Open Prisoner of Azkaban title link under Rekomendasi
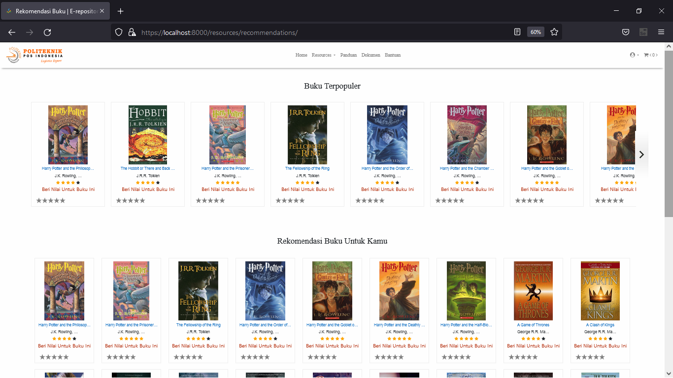The height and width of the screenshot is (378, 673). pos(132,325)
